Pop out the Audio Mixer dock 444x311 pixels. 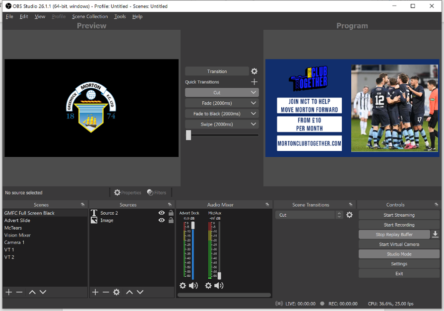267,204
